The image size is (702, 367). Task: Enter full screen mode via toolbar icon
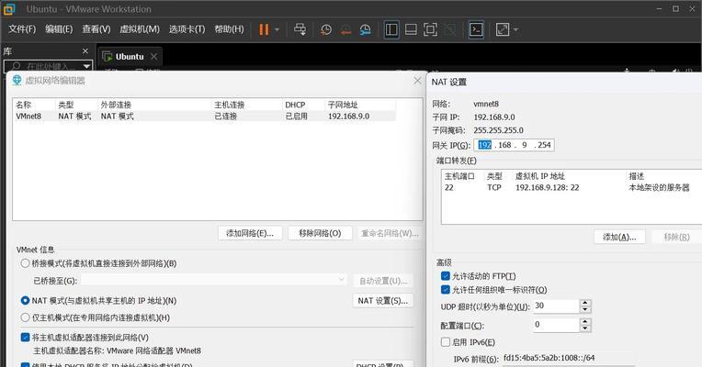pos(430,29)
